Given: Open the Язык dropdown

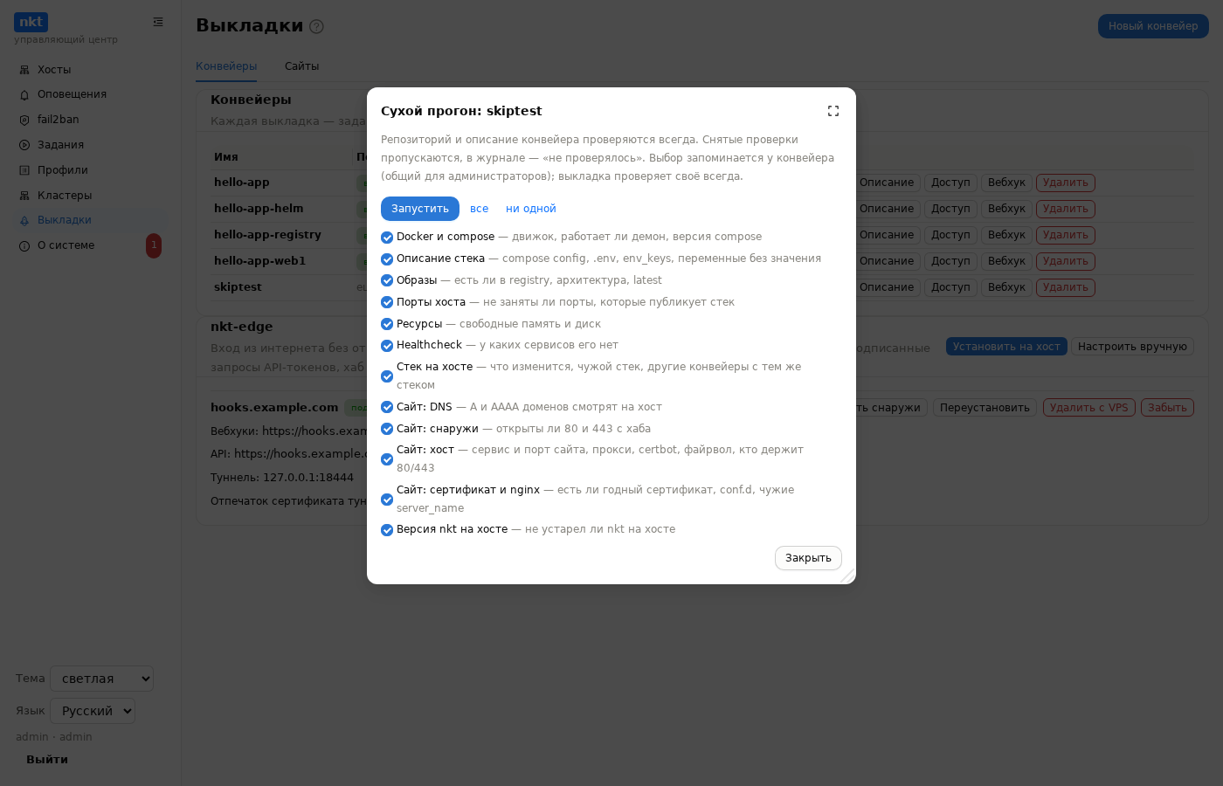Looking at the screenshot, I should (93, 711).
